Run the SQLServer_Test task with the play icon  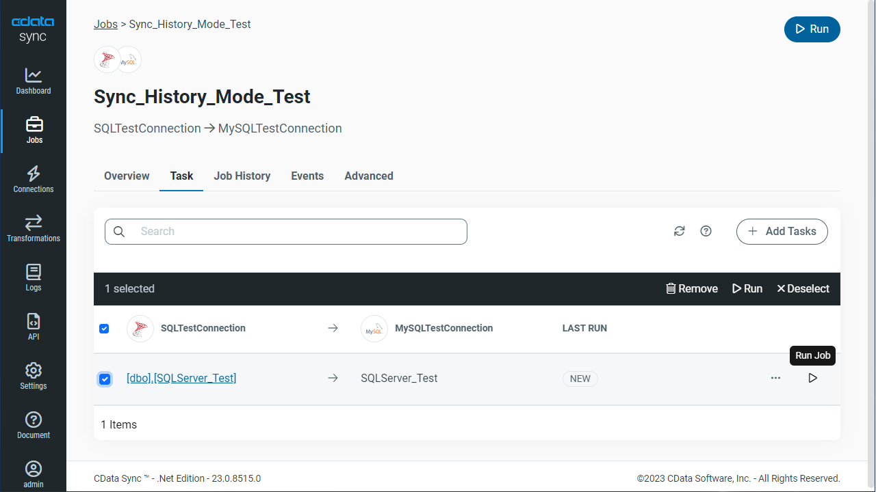[x=812, y=378]
